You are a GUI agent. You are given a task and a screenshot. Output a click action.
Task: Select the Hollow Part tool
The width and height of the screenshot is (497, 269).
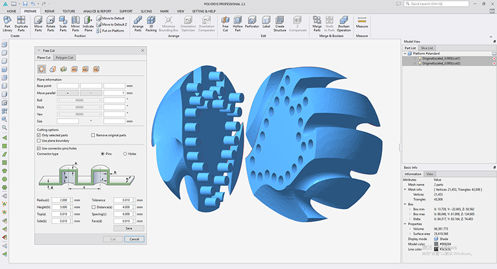(x=238, y=24)
